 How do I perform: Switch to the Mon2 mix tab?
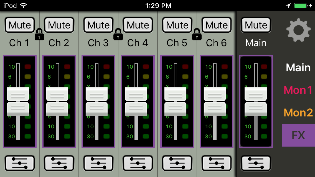(x=298, y=113)
